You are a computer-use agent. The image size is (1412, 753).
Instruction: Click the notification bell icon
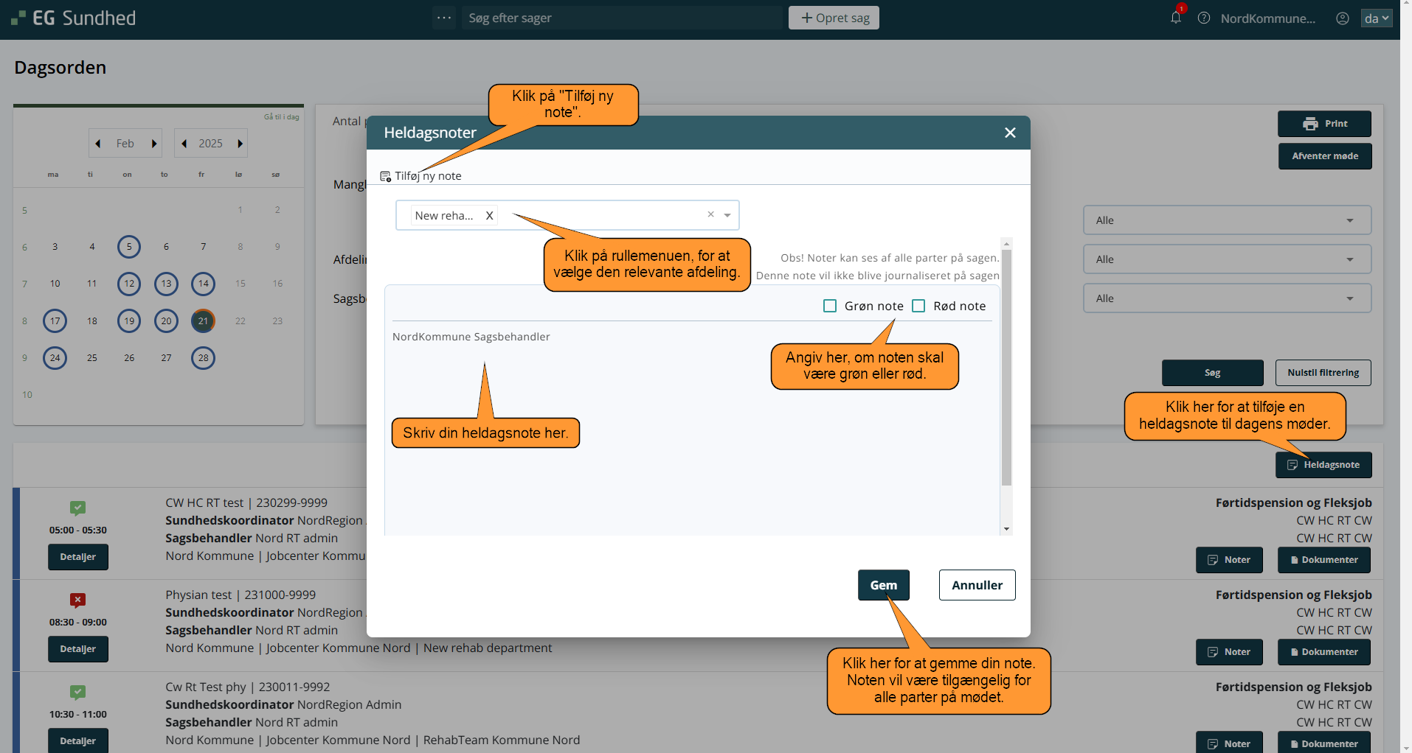1175,18
